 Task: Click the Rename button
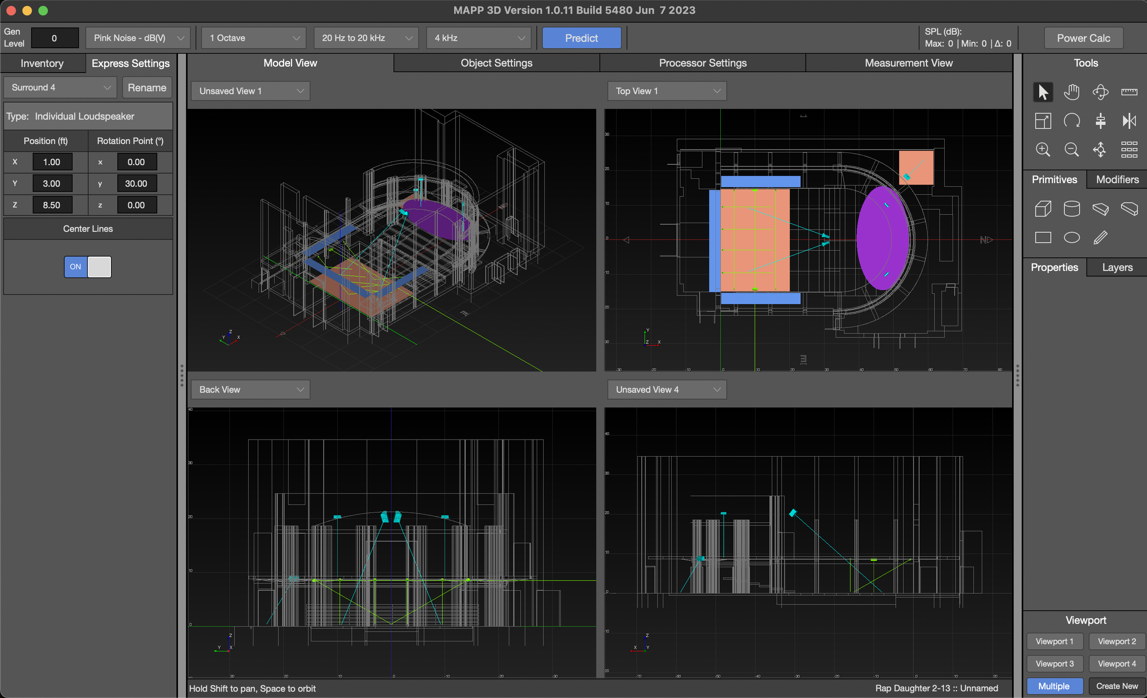click(147, 88)
